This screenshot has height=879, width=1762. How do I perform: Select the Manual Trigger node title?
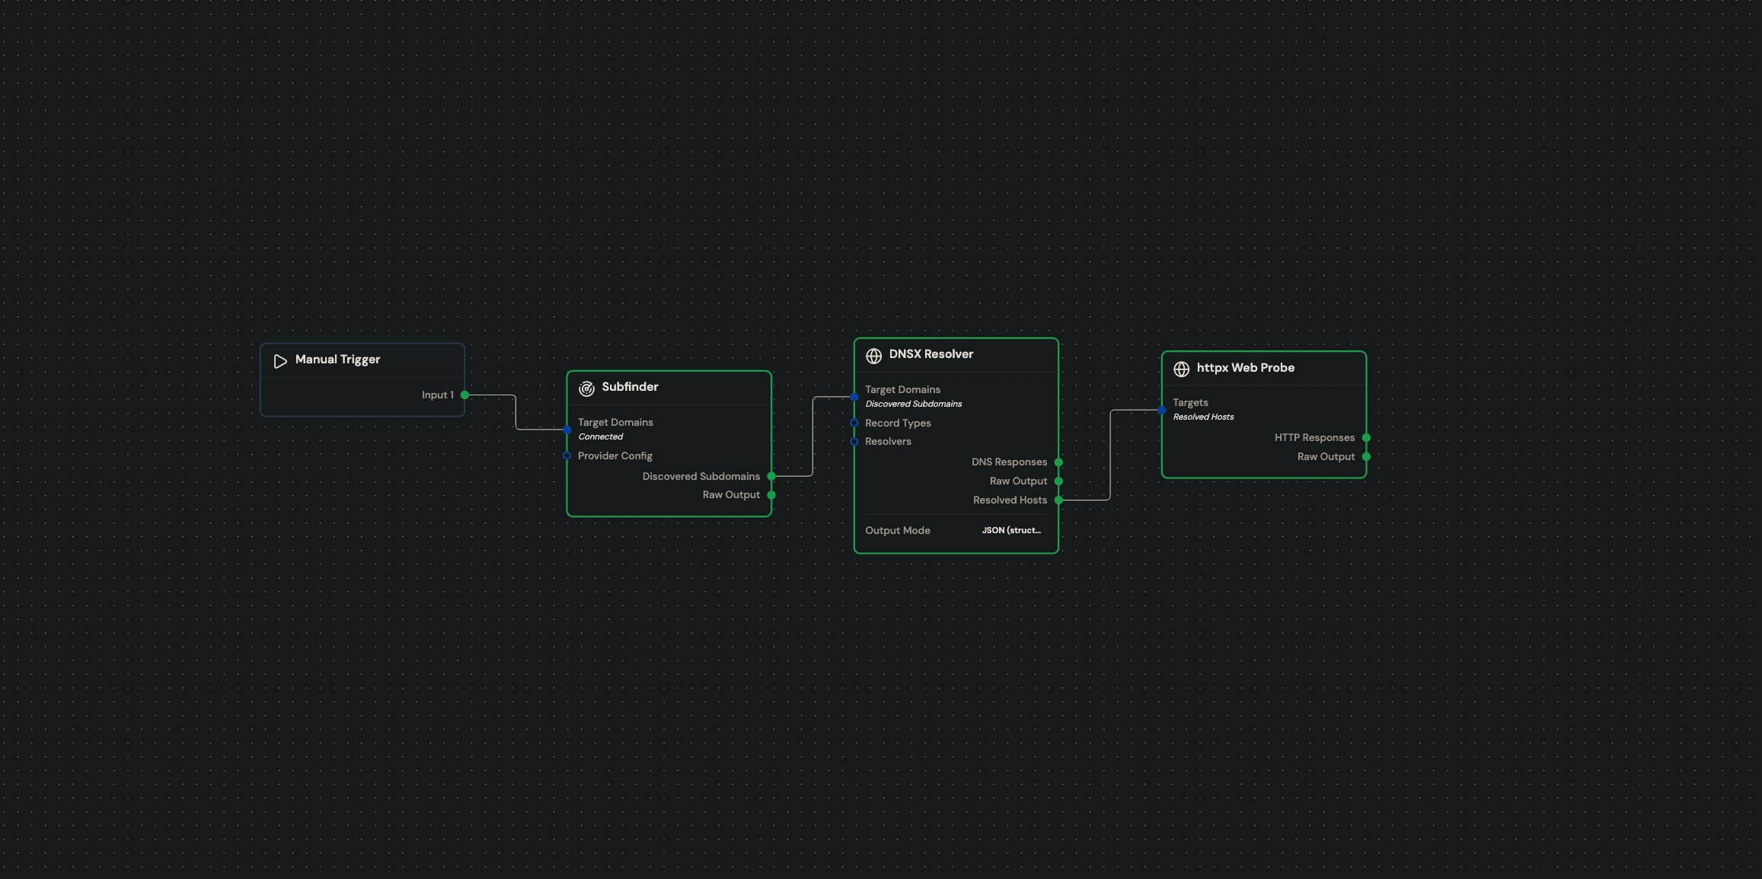(337, 360)
